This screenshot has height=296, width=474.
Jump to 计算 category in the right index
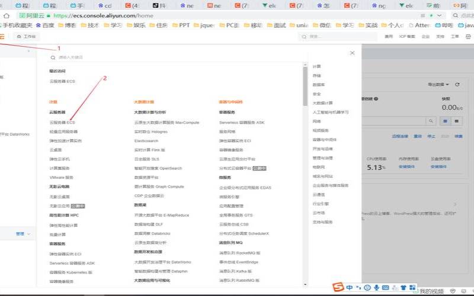[x=317, y=66]
